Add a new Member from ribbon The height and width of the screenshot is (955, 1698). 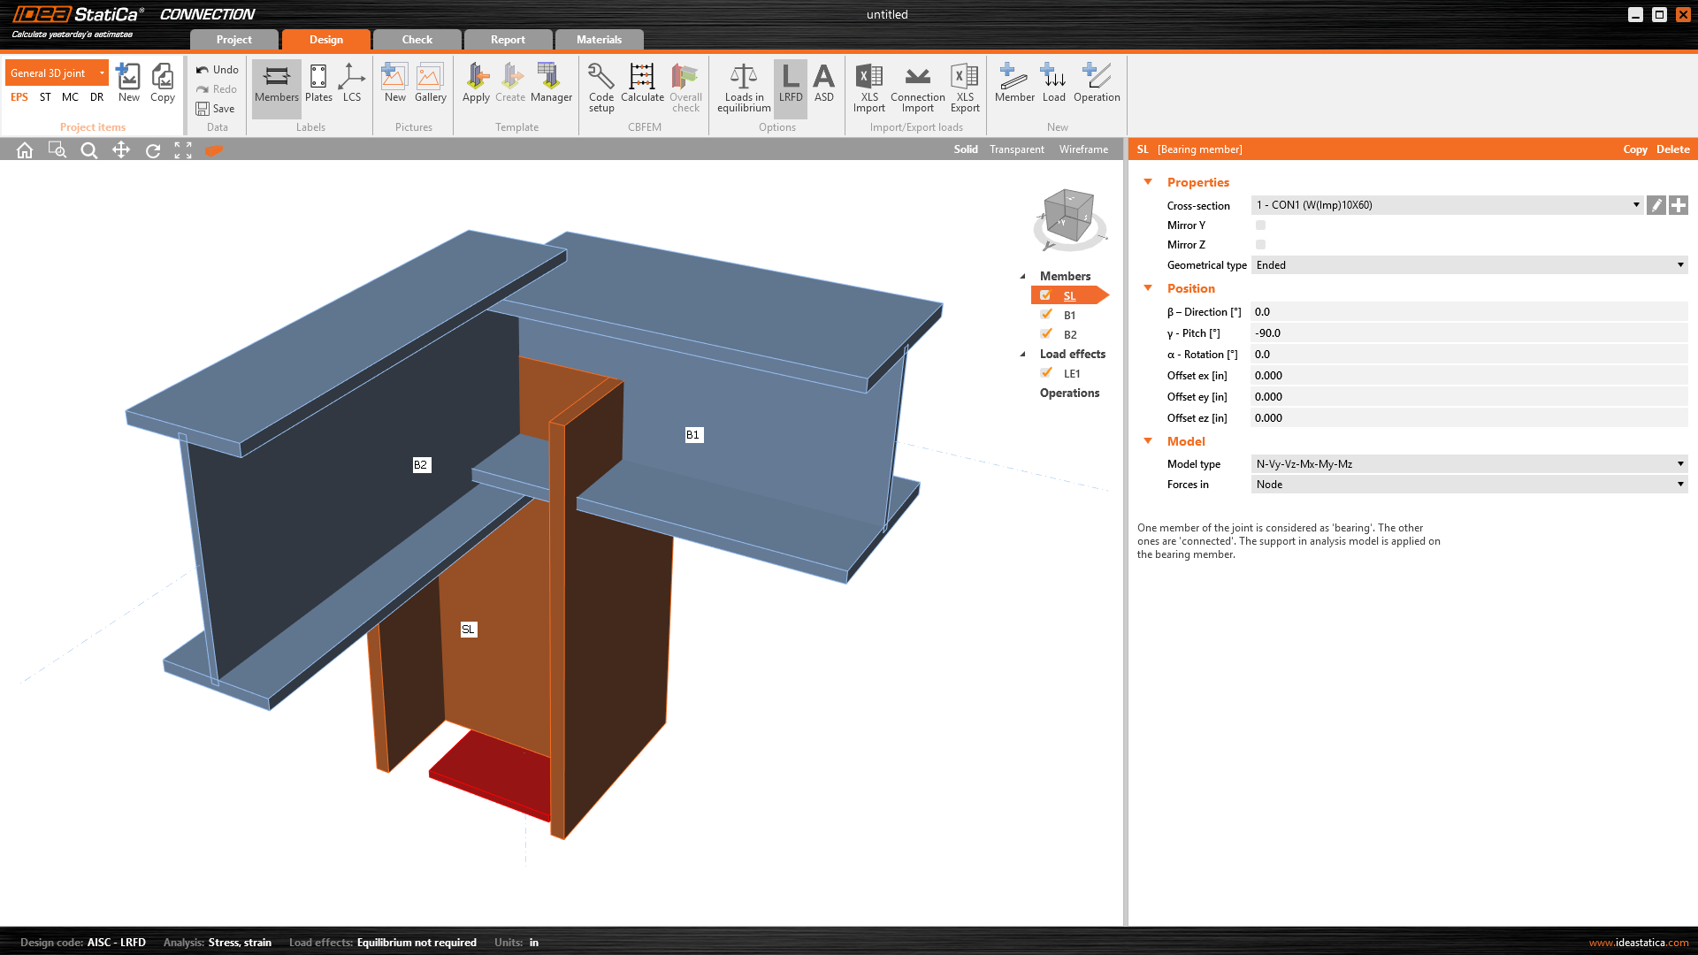tap(1013, 79)
